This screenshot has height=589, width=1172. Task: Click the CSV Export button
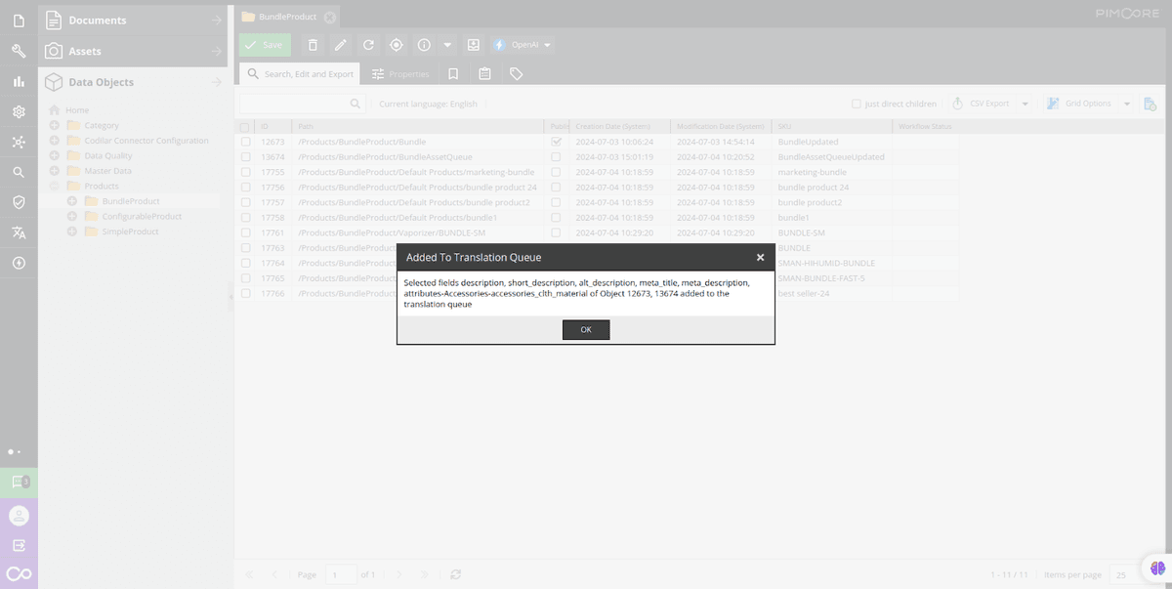pos(982,104)
